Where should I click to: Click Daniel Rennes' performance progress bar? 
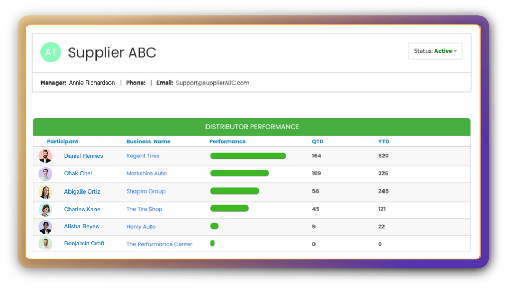[x=248, y=156]
